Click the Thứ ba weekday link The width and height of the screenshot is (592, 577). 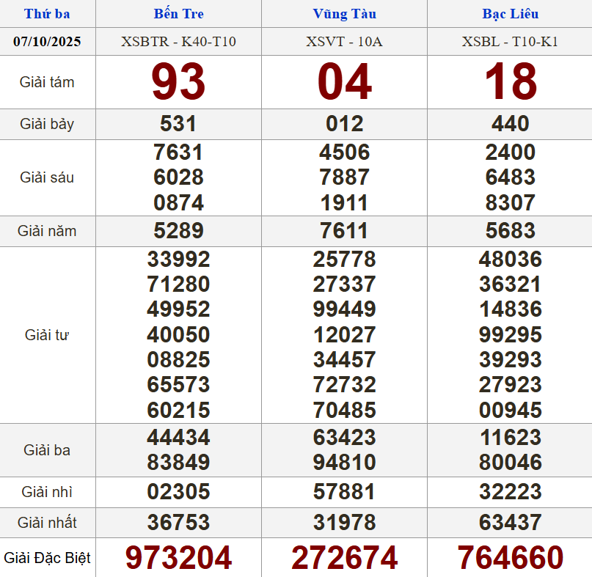pyautogui.click(x=47, y=14)
